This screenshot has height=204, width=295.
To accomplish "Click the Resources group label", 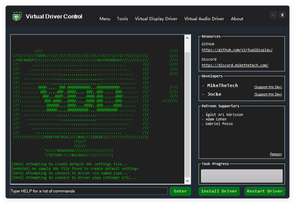I will point(211,37).
